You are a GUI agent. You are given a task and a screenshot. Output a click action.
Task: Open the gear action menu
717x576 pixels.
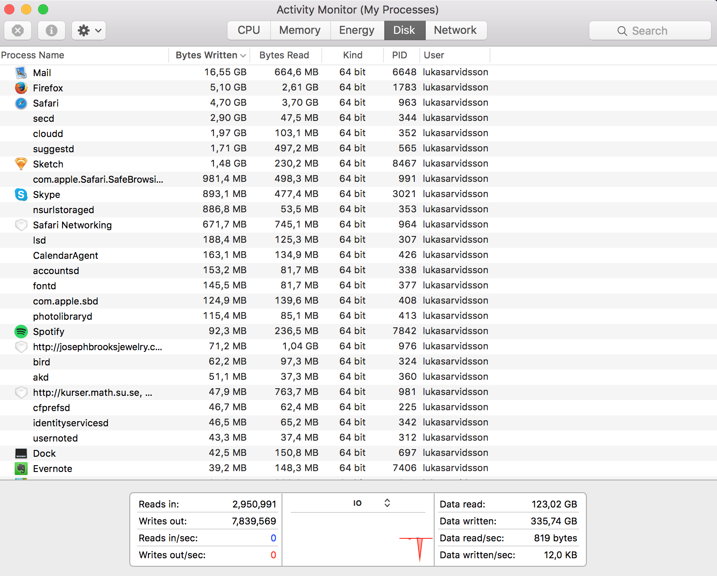89,30
